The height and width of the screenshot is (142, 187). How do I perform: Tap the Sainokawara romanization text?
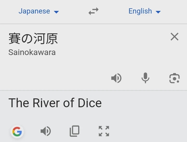coord(32,52)
